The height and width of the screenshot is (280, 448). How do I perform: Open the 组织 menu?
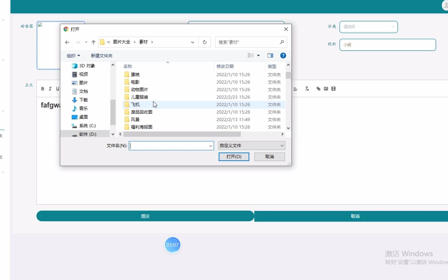(73, 55)
